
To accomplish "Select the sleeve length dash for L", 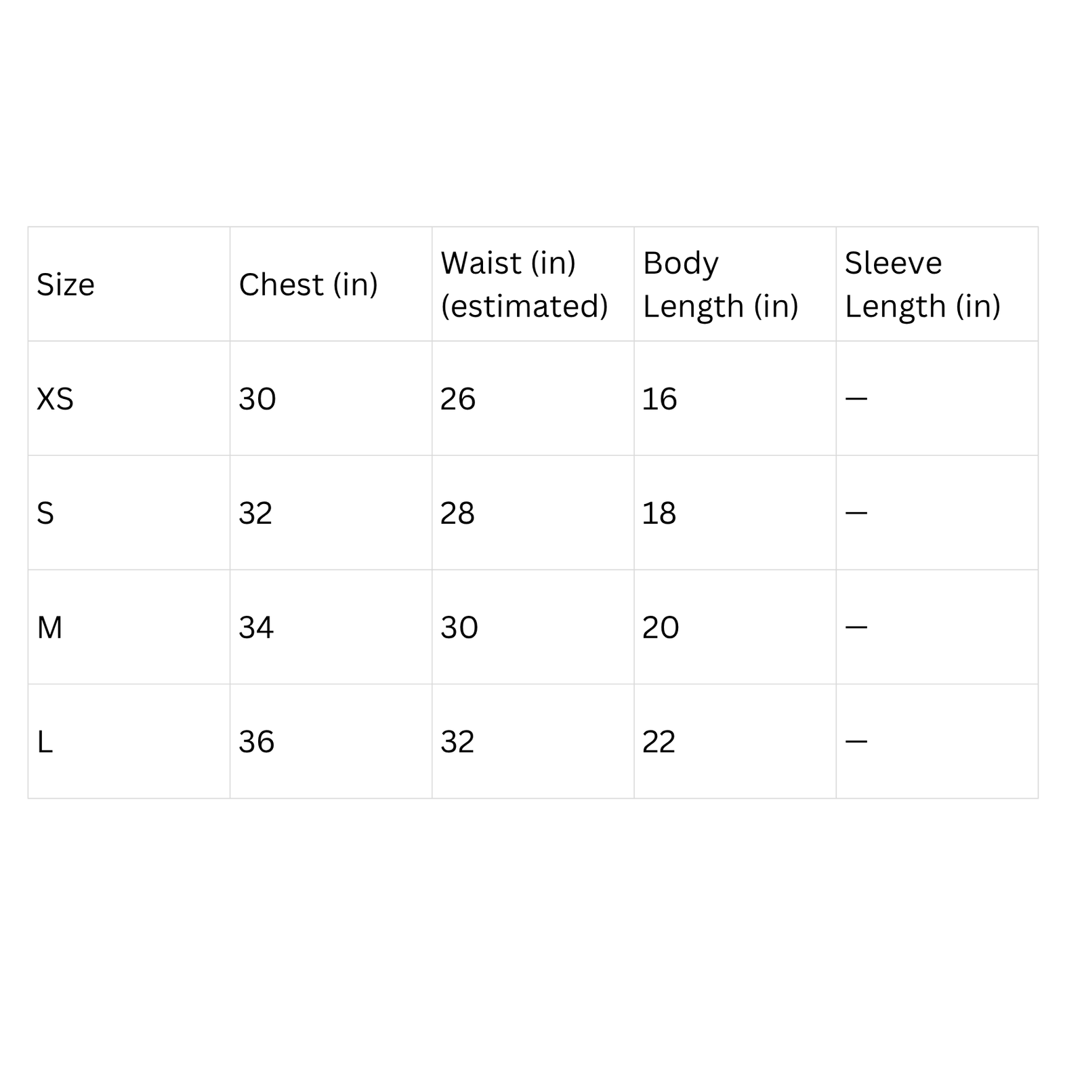I will click(856, 741).
